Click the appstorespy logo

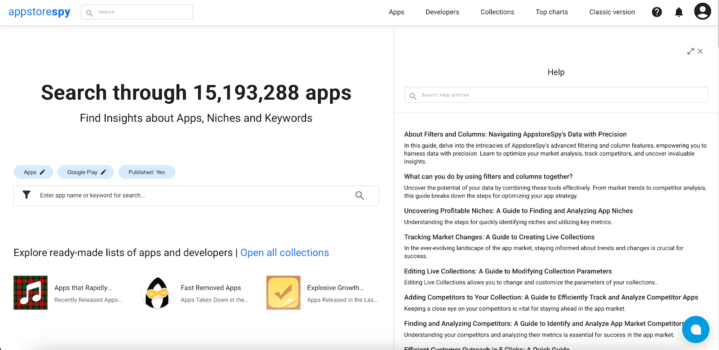pos(40,12)
